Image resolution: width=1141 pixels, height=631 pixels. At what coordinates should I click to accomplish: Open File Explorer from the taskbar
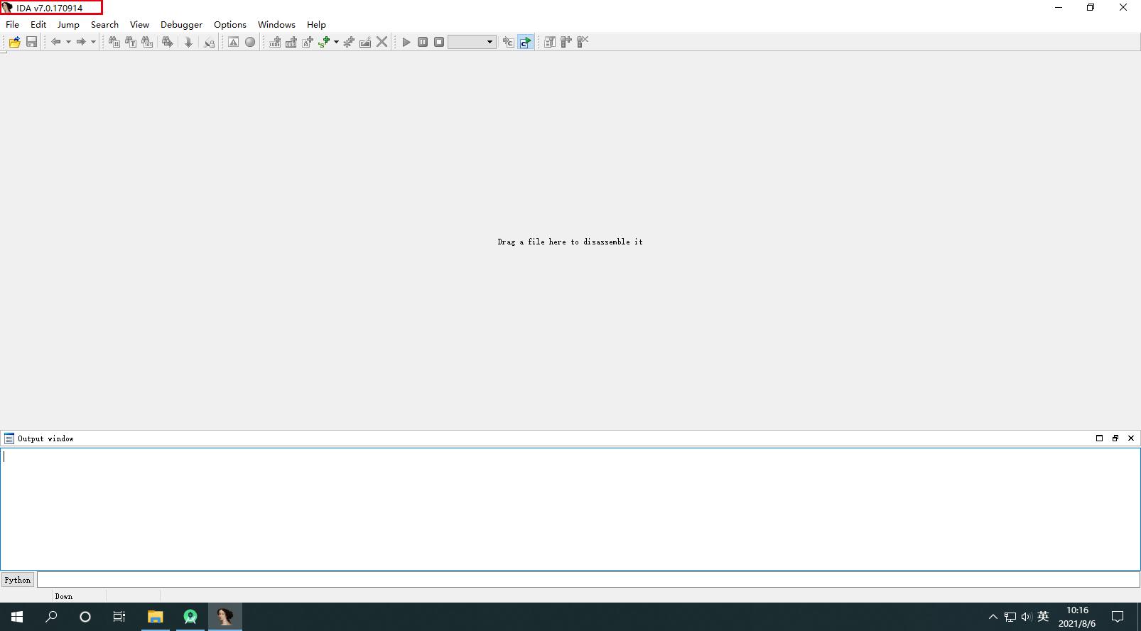point(155,617)
